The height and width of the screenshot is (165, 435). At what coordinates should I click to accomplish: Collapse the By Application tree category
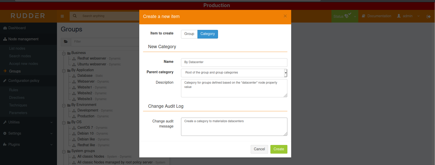click(64, 71)
